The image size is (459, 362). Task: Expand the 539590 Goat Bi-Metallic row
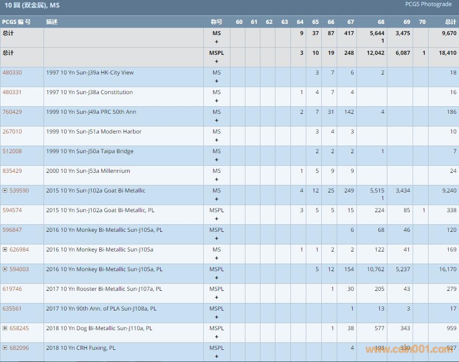(x=5, y=191)
